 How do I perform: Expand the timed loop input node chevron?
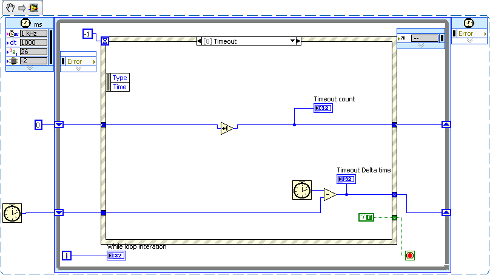click(30, 68)
